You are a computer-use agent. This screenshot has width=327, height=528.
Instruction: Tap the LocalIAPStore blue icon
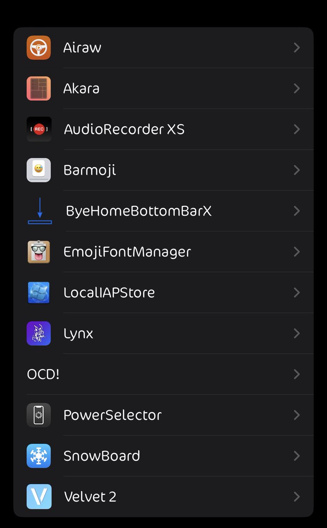tap(39, 293)
